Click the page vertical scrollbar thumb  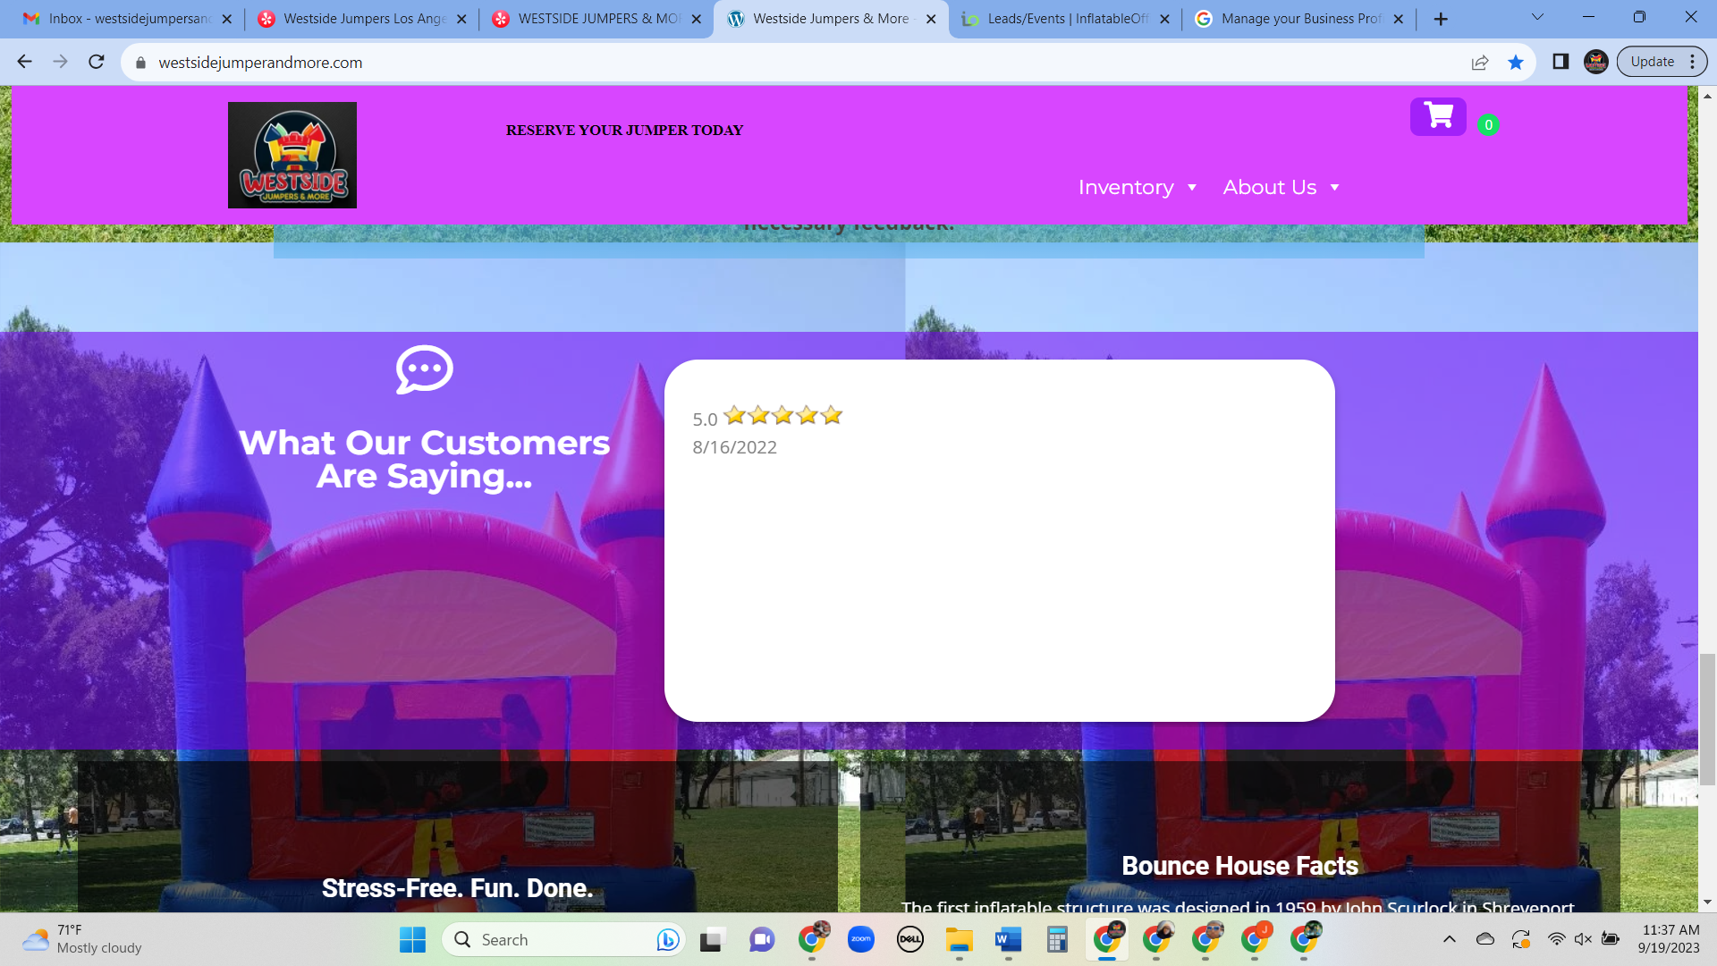click(x=1707, y=719)
